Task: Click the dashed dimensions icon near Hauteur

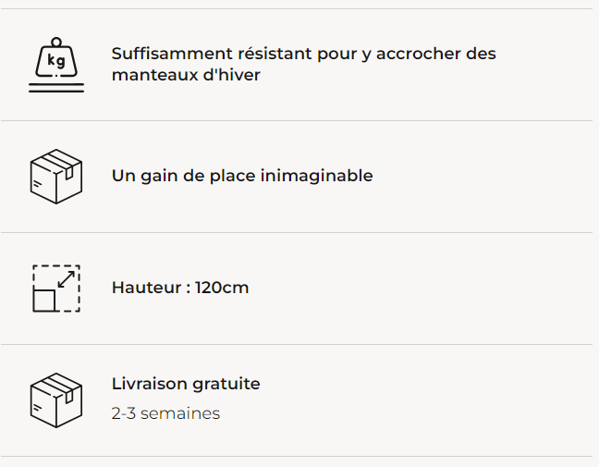Action: (x=56, y=288)
